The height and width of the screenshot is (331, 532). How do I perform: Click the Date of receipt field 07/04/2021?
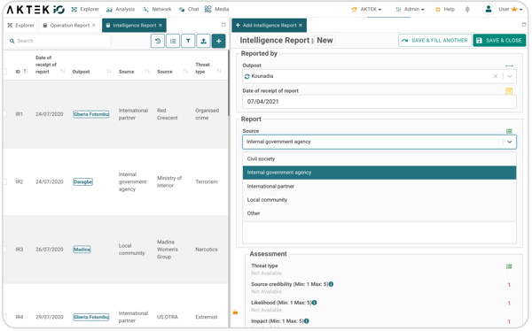coord(379,102)
